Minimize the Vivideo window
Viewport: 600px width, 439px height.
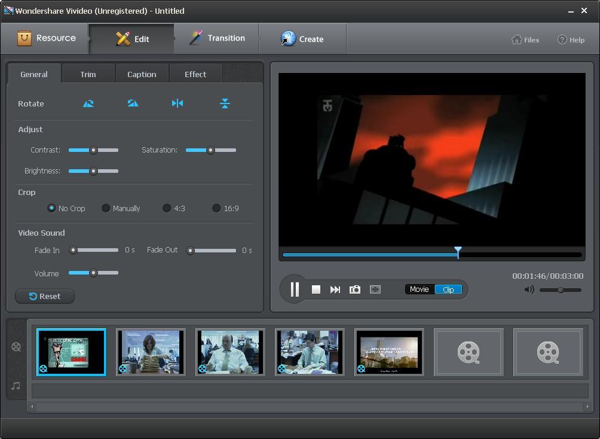pos(571,11)
